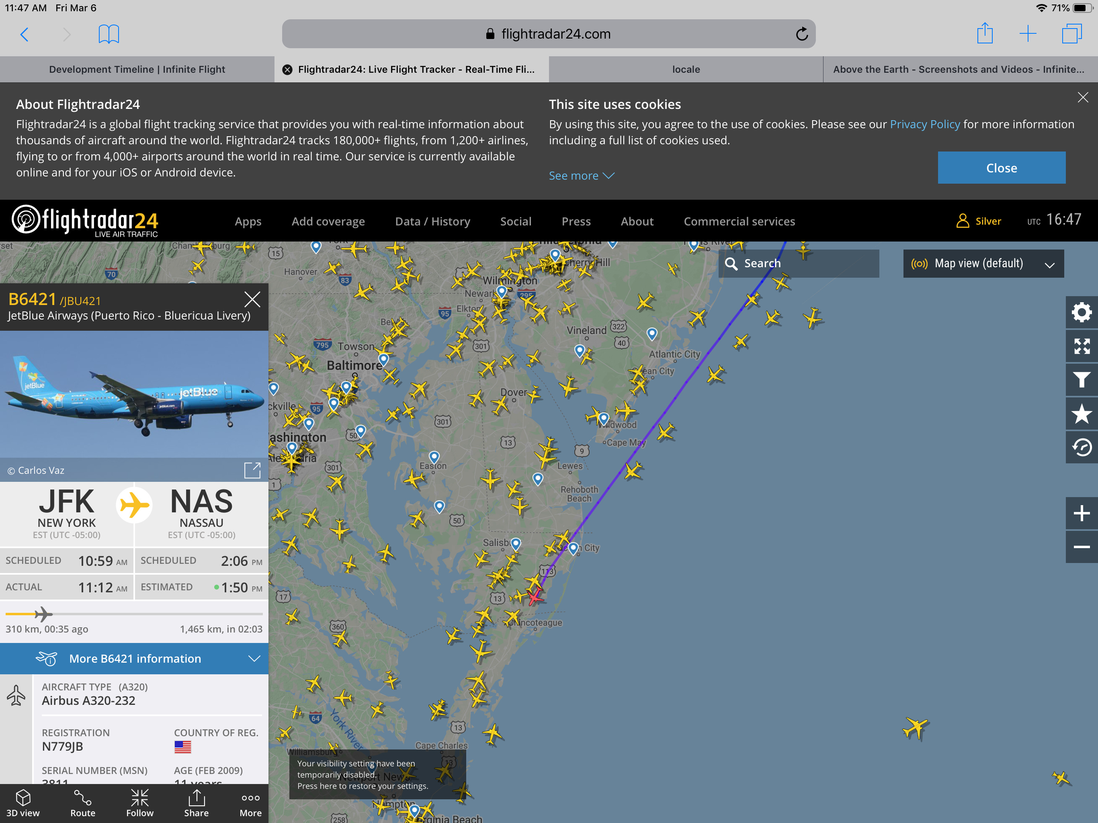Open 3D view for flight B6421

[23, 803]
